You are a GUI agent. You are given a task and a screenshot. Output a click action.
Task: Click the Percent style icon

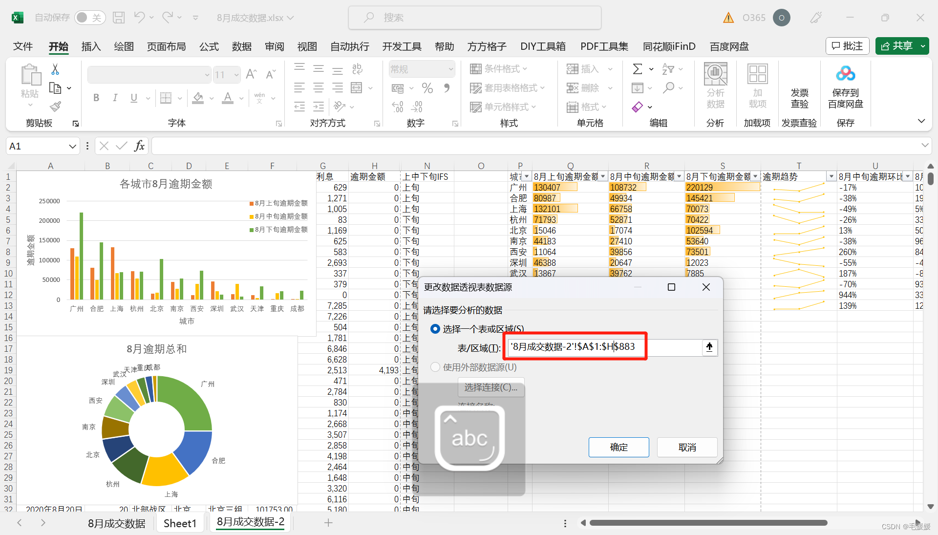(x=427, y=88)
